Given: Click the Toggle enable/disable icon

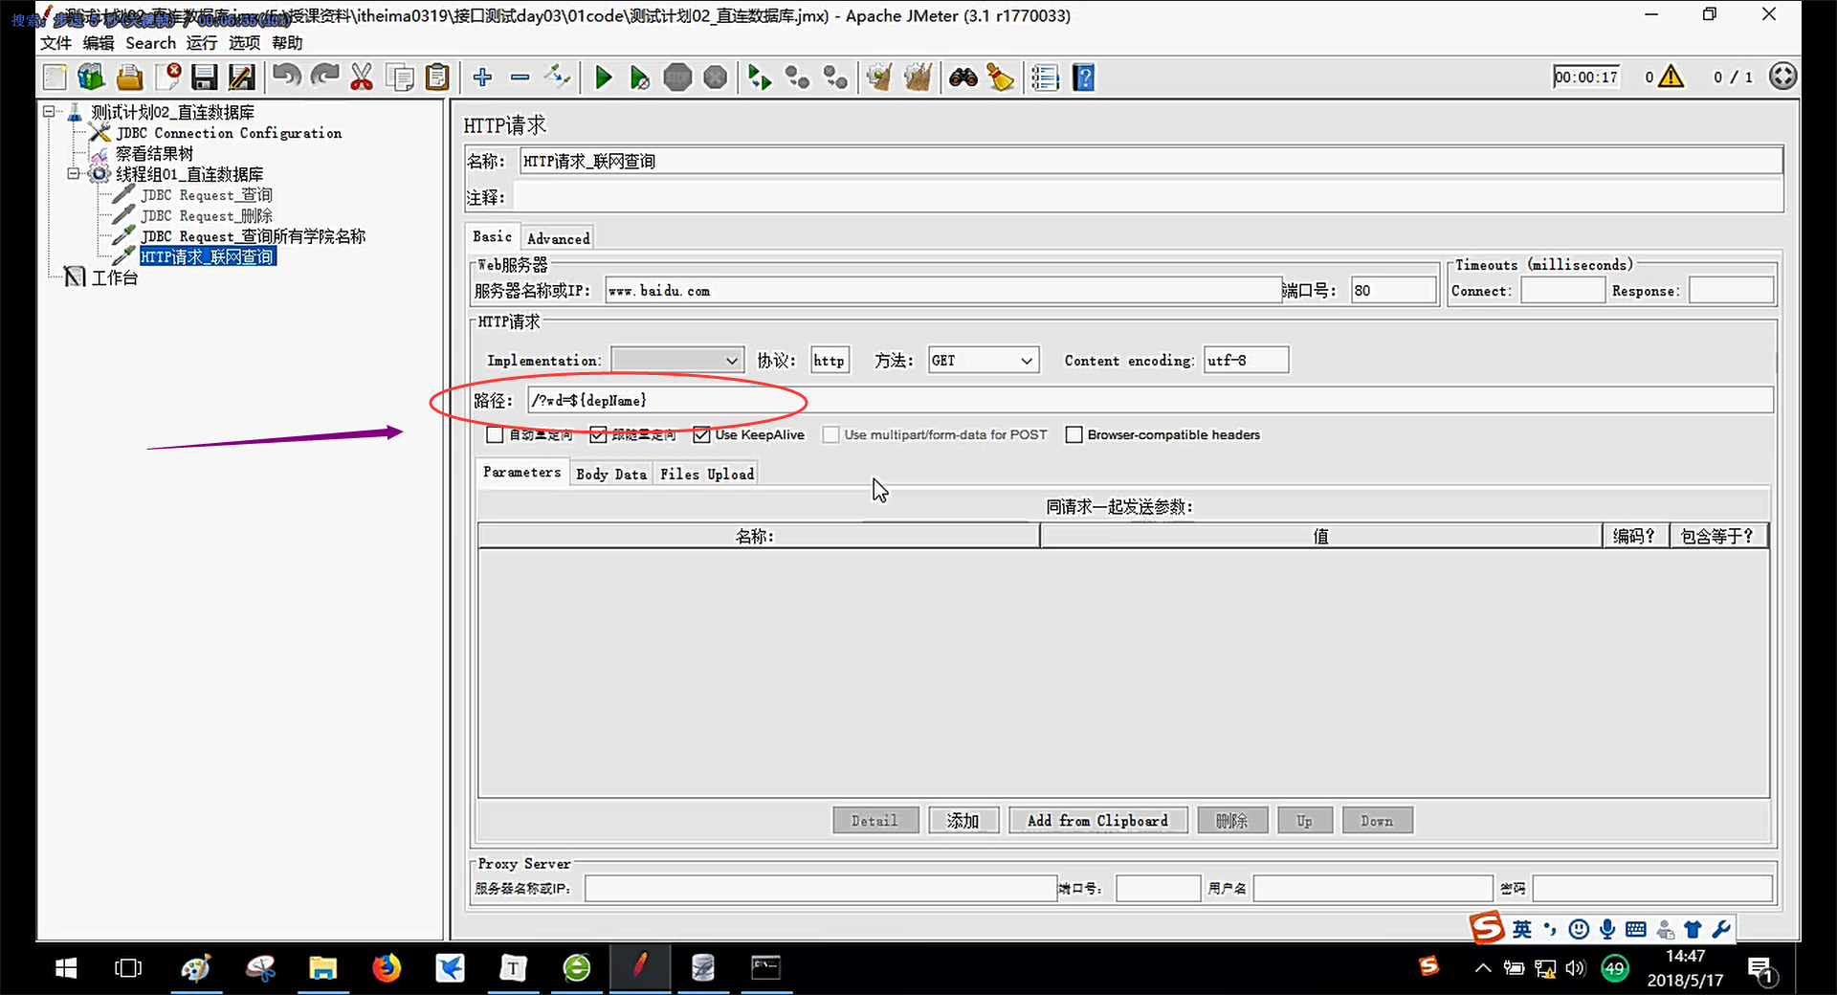Looking at the screenshot, I should (557, 77).
